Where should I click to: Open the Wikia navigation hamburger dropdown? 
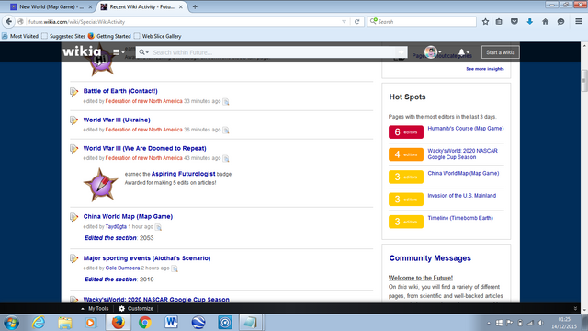click(x=119, y=52)
